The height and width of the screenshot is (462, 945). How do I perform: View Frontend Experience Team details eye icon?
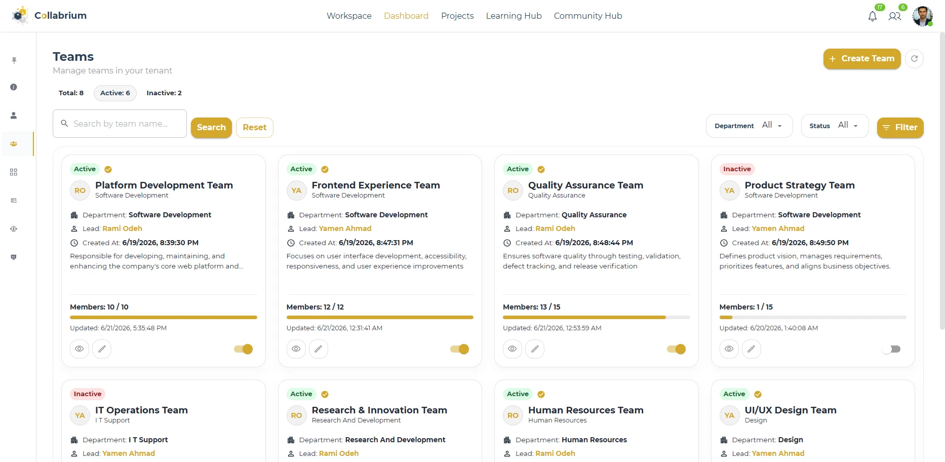(296, 349)
